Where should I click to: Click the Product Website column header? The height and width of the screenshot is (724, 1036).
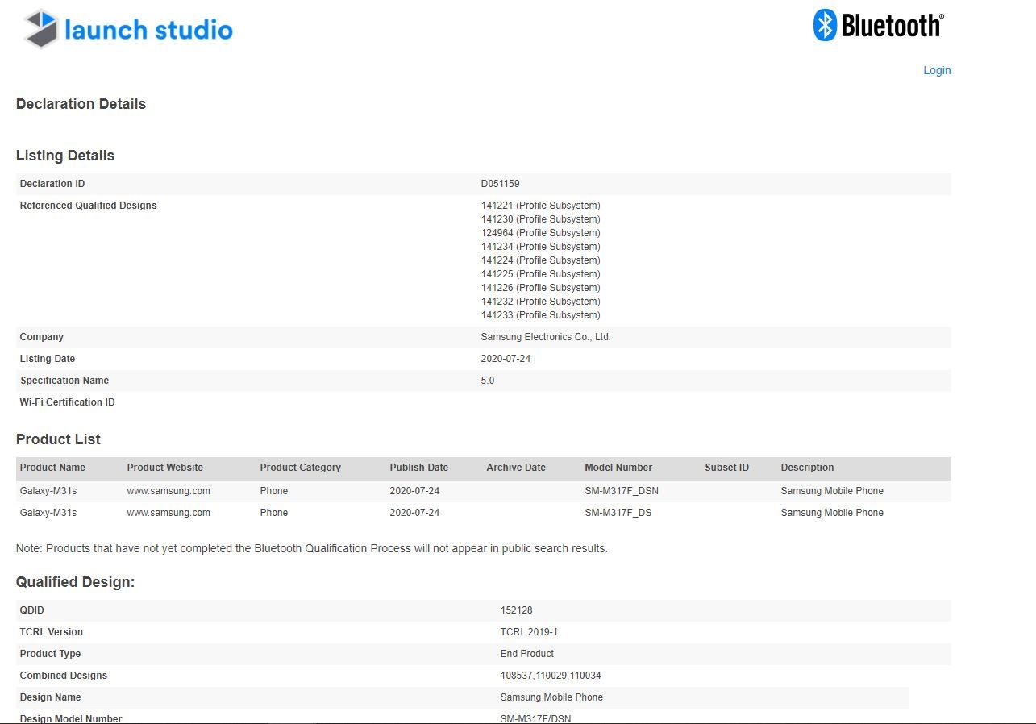(165, 468)
